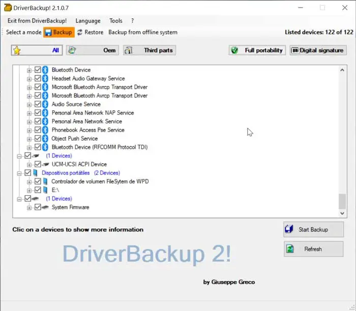Click Bluetooth icon beside RFCOMM Protocol TDI device
This screenshot has width=356, height=311.
pos(45,147)
